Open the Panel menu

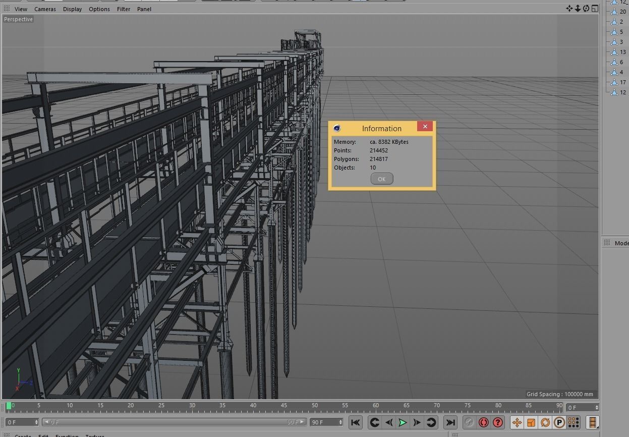click(144, 9)
